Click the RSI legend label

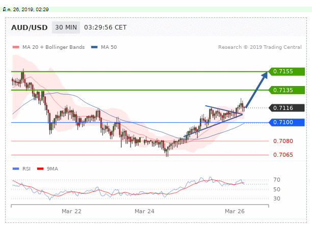[x=27, y=169]
